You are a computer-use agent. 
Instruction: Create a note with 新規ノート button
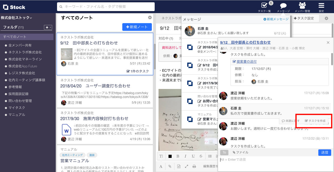(x=137, y=27)
